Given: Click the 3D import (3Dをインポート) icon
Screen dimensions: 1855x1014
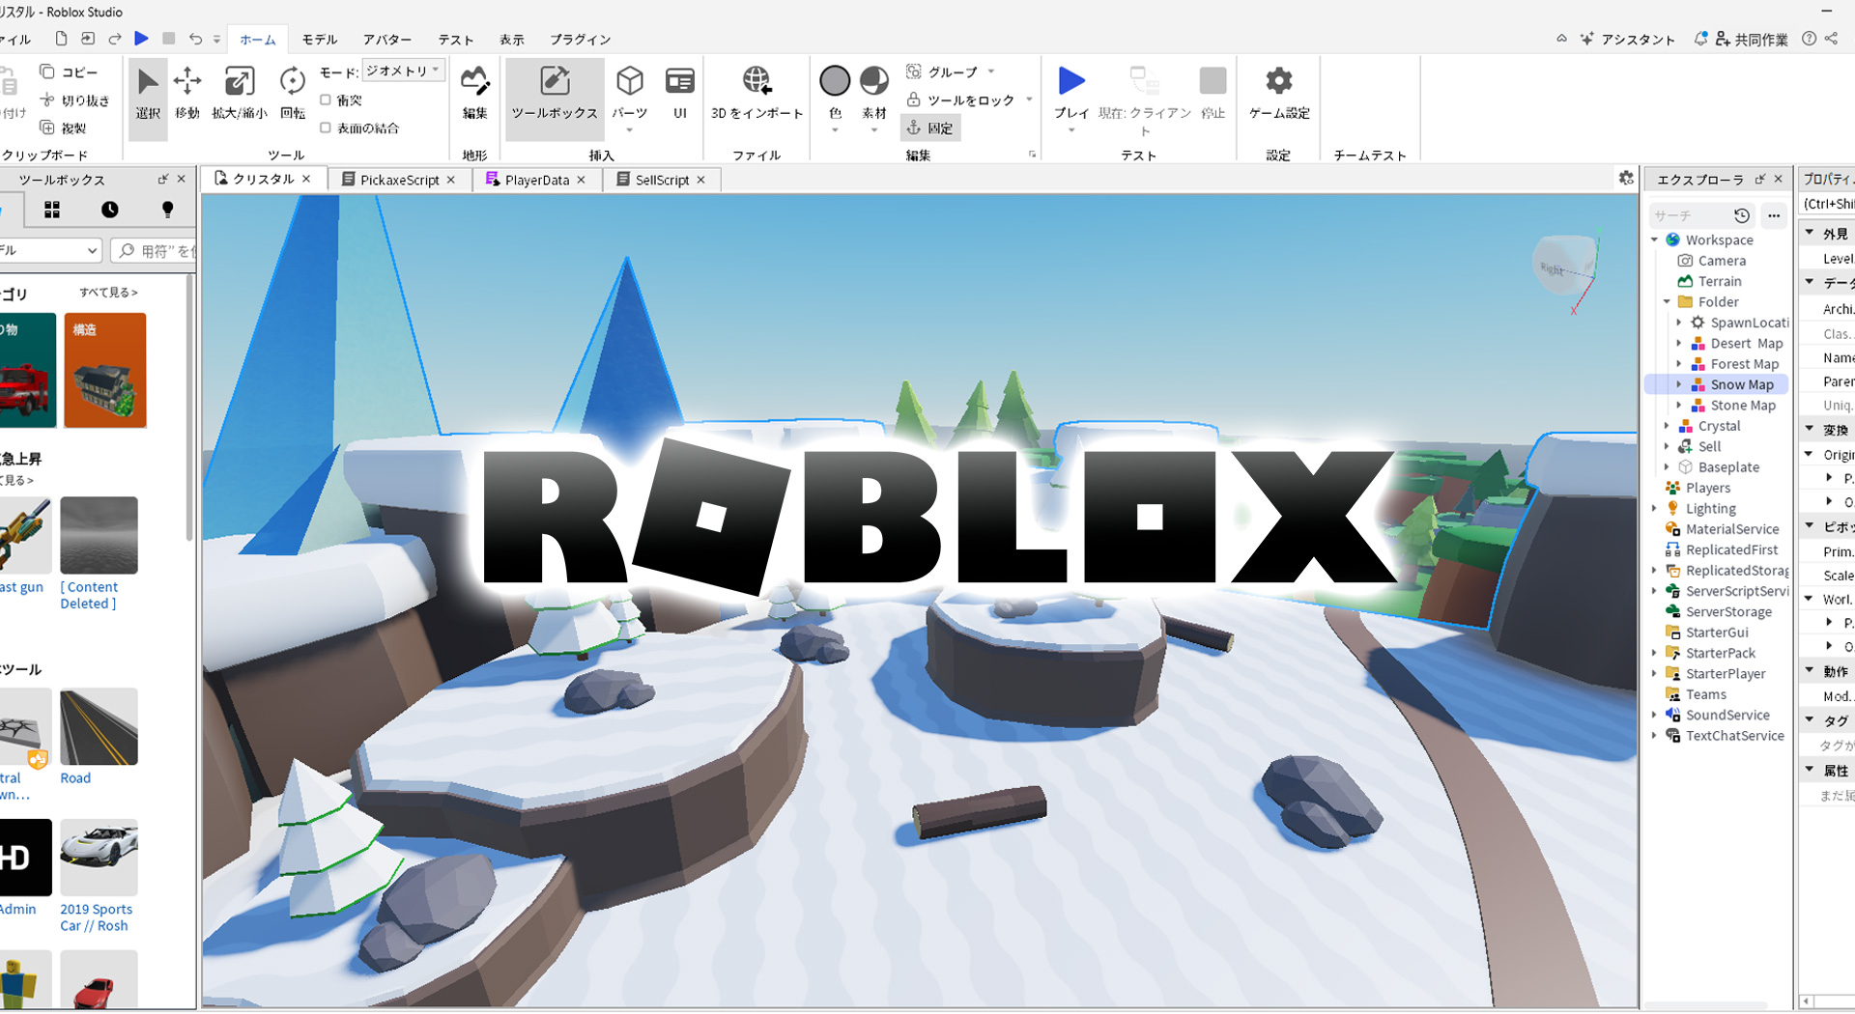Looking at the screenshot, I should pos(756,92).
